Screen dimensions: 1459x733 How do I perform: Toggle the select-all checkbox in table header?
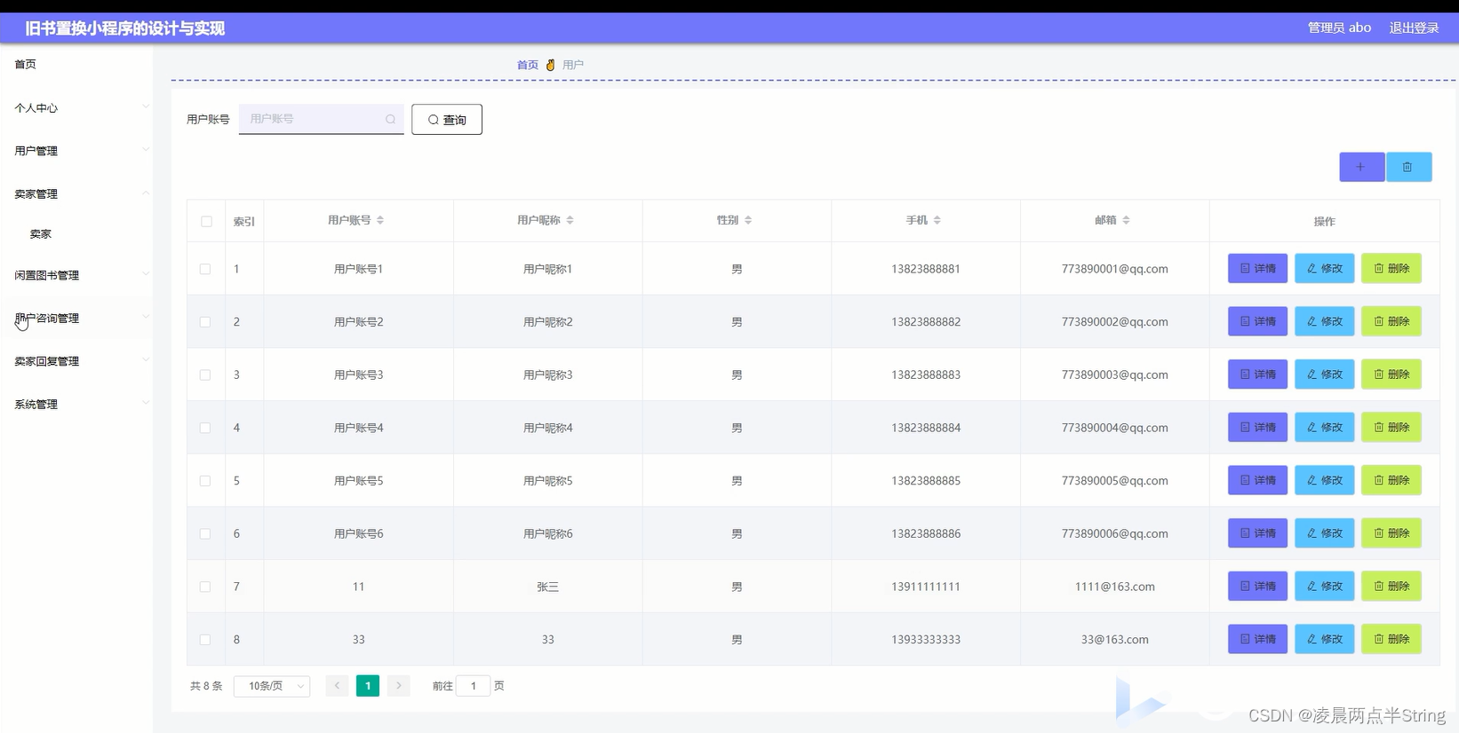206,221
